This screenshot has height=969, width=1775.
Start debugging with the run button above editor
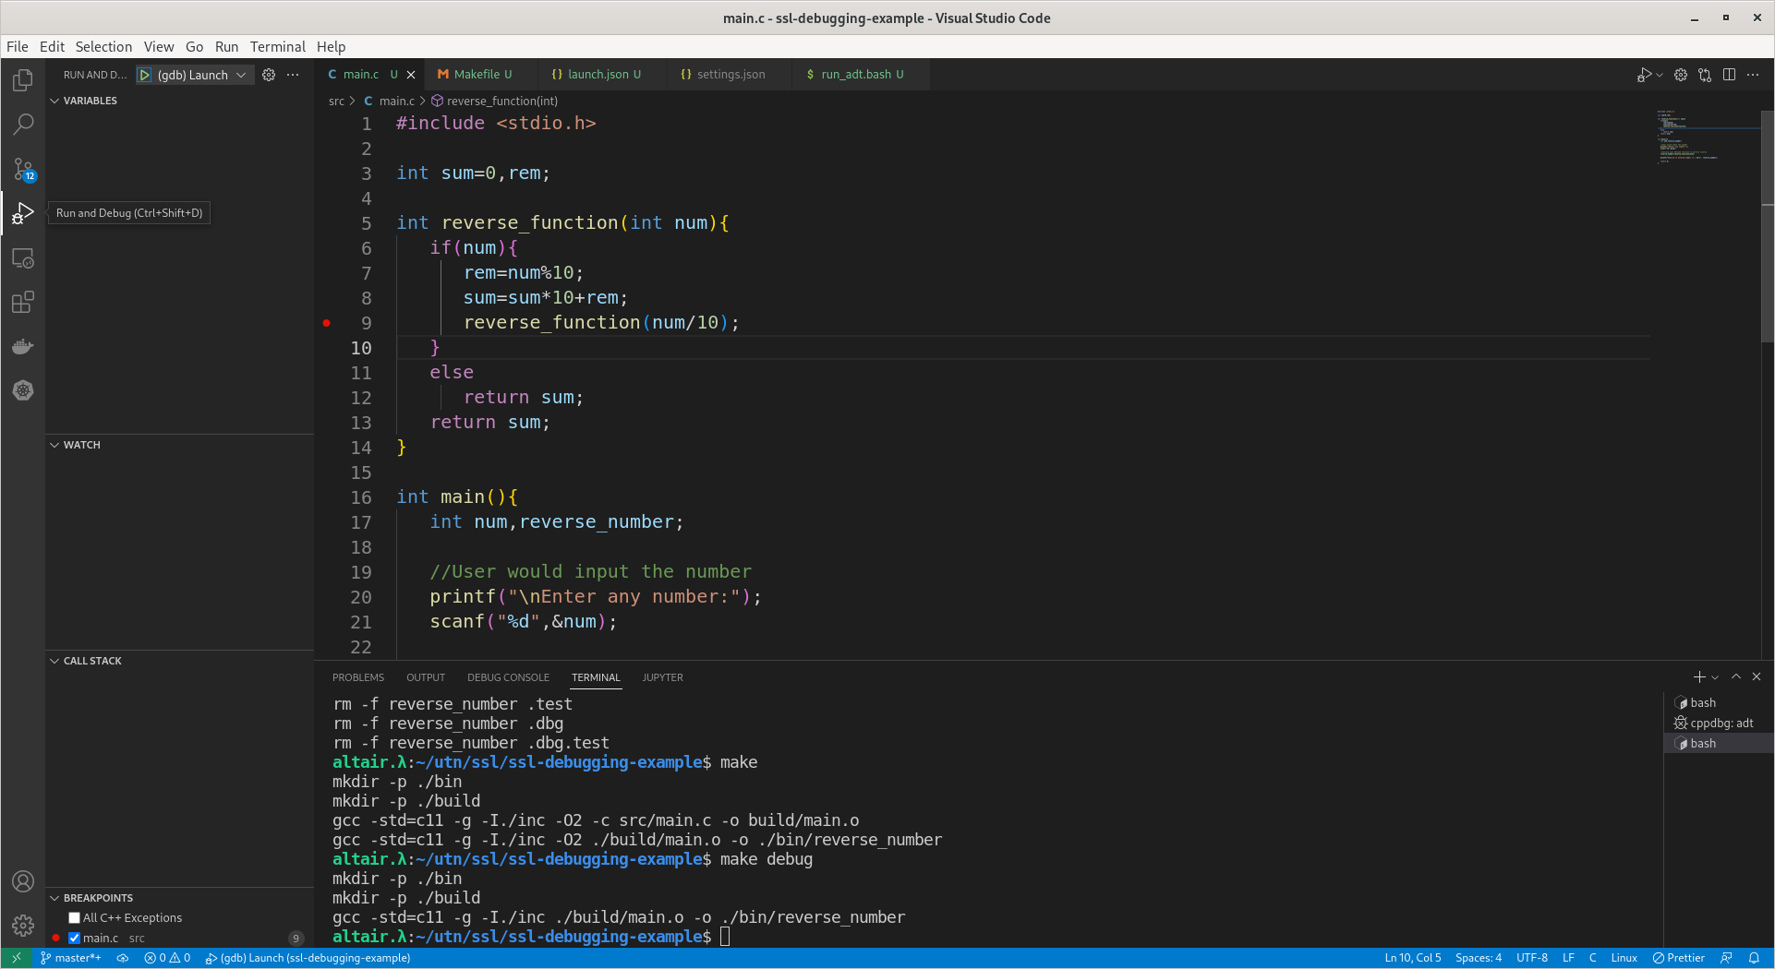[x=1647, y=75]
